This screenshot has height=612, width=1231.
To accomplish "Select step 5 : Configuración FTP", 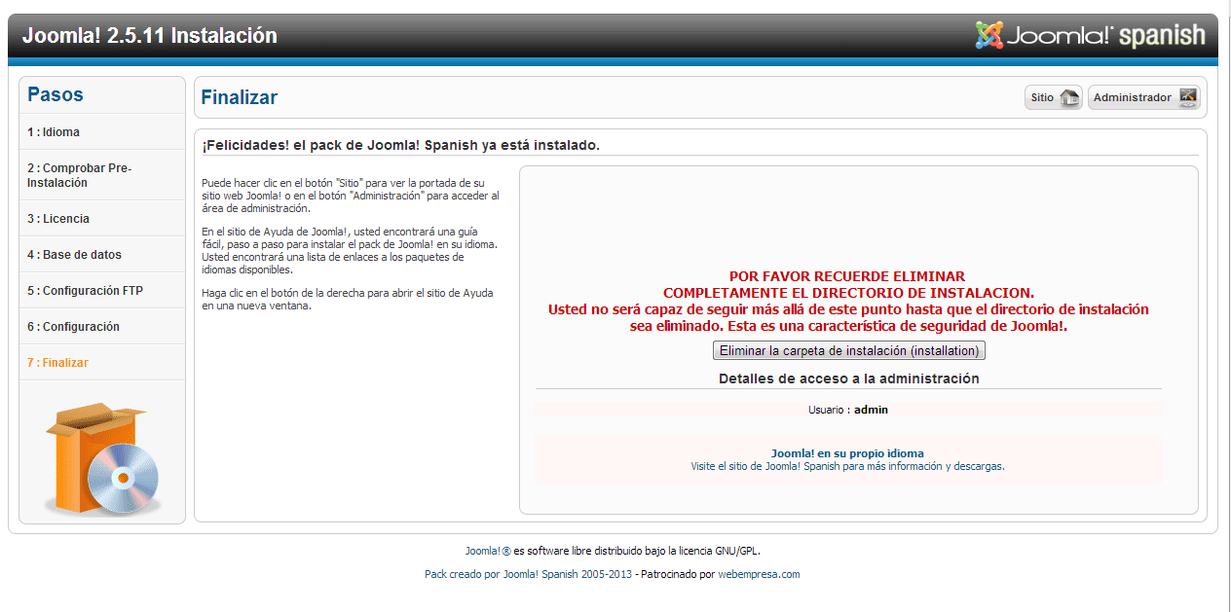I will pos(102,291).
